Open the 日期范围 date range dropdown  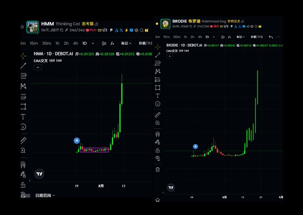45,195
